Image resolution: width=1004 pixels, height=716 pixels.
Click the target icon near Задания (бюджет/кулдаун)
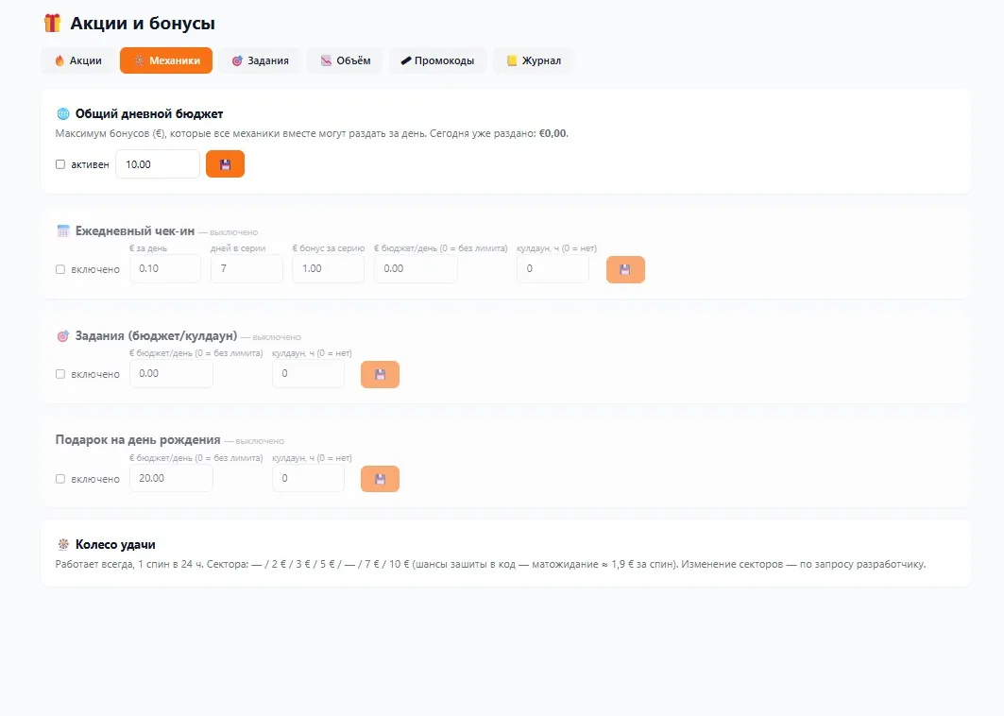pos(62,336)
